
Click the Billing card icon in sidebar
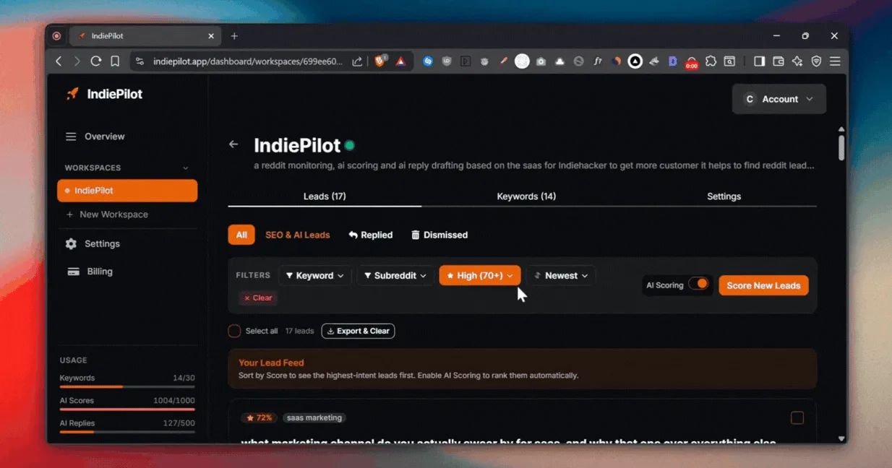coord(73,272)
